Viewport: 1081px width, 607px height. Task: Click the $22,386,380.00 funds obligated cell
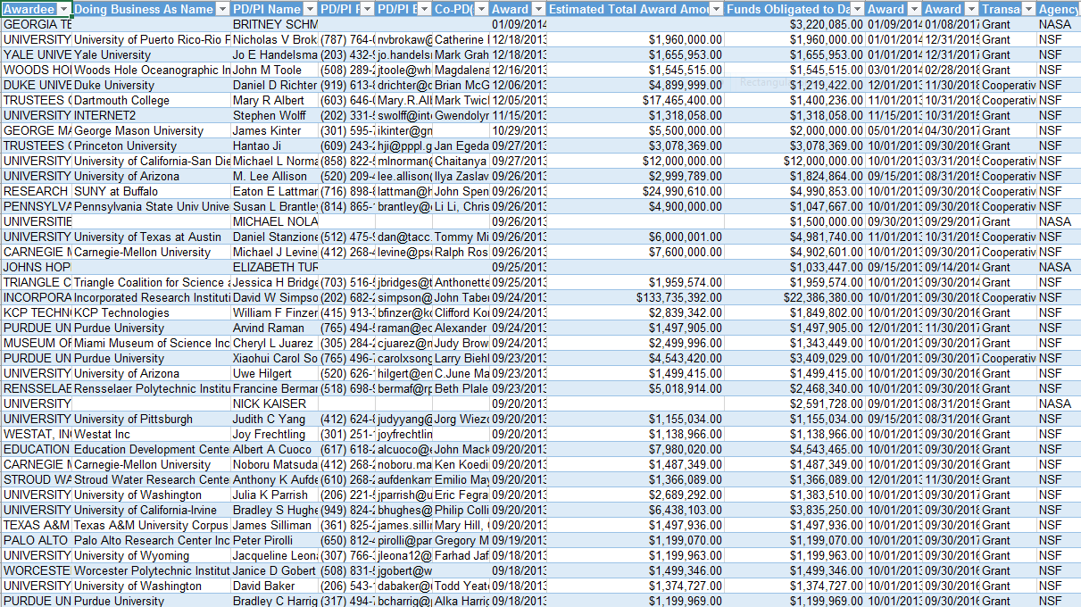(793, 297)
